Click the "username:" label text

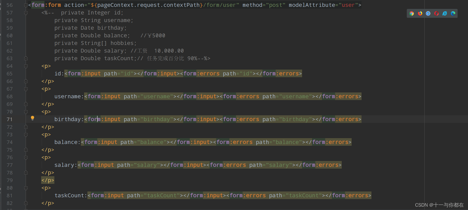[x=69, y=96]
